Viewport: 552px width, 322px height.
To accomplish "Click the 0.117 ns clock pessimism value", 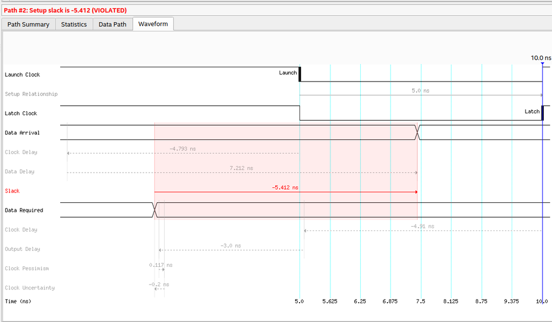I will (161, 265).
